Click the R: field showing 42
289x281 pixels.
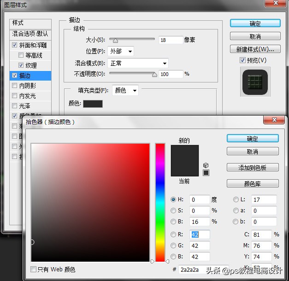coord(200,234)
